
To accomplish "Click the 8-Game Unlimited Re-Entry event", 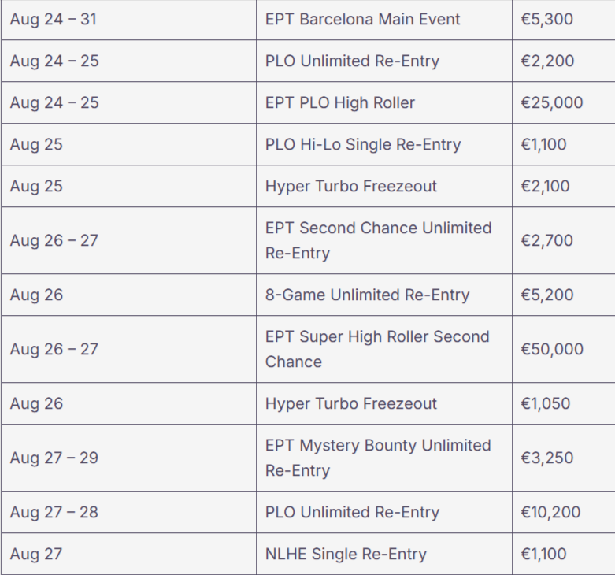I will click(x=367, y=295).
